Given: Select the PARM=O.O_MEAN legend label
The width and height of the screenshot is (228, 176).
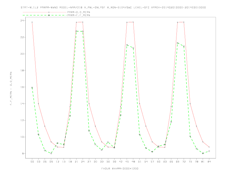Looking at the screenshot, I should pos(79,12).
